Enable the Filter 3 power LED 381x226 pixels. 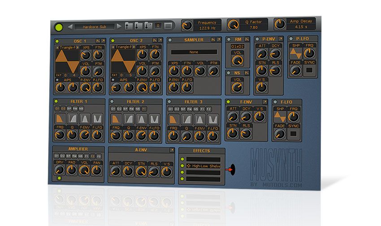tap(169, 102)
